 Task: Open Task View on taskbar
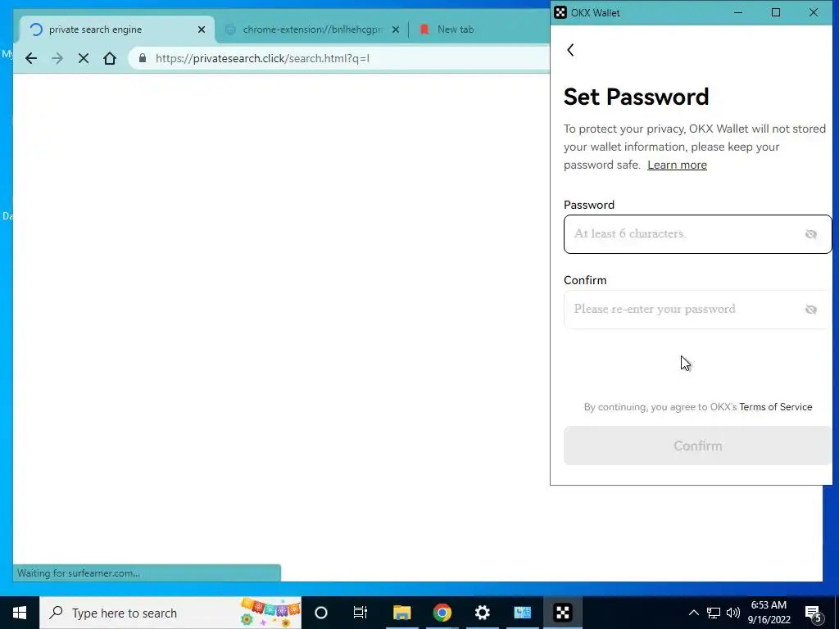point(361,613)
